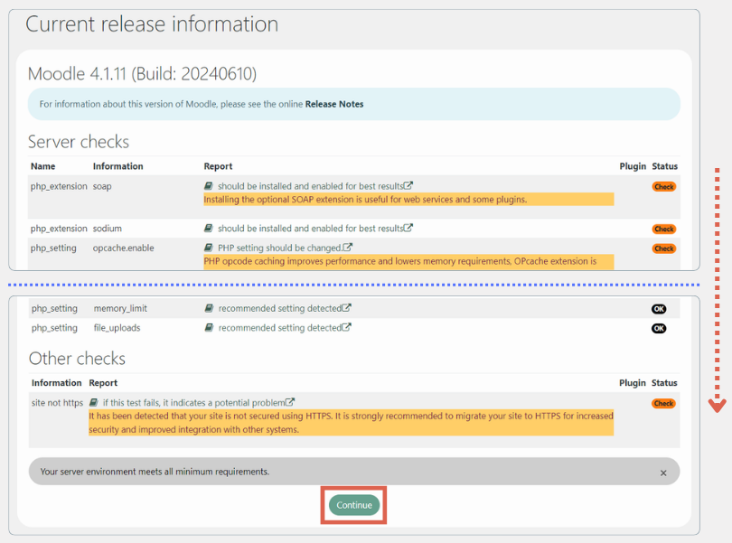
Task: Click the OK badge for file_uploads
Action: click(x=659, y=327)
